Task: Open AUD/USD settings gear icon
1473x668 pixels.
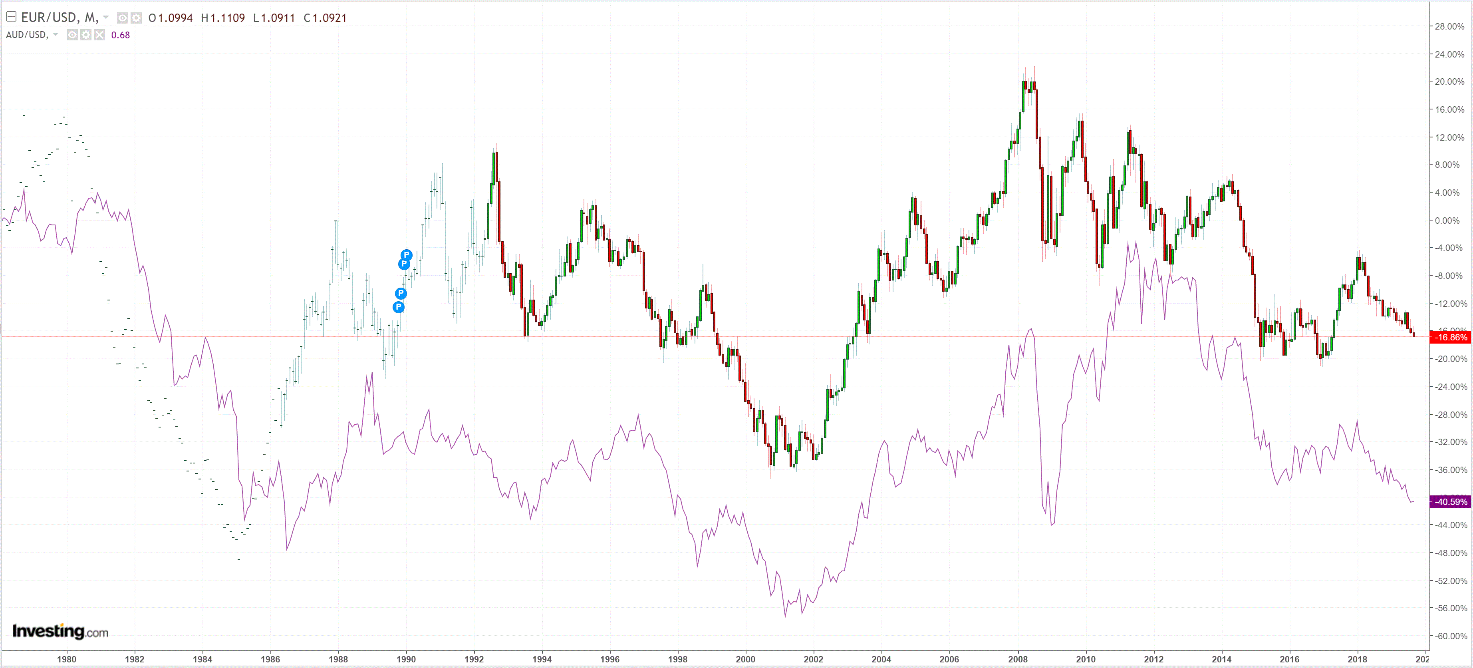Action: click(86, 35)
